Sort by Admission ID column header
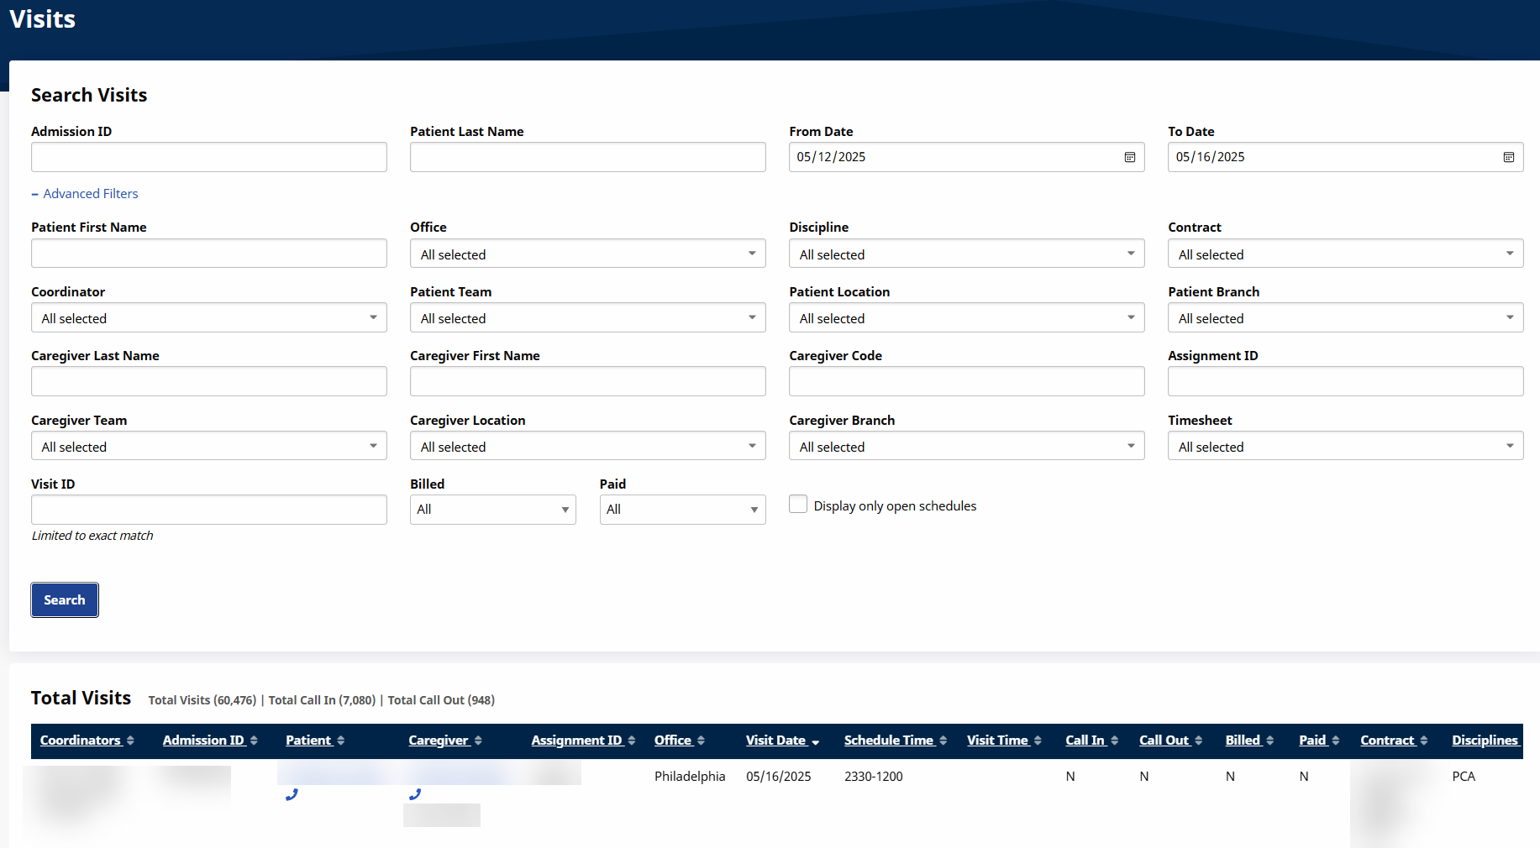The image size is (1540, 848). coord(203,741)
